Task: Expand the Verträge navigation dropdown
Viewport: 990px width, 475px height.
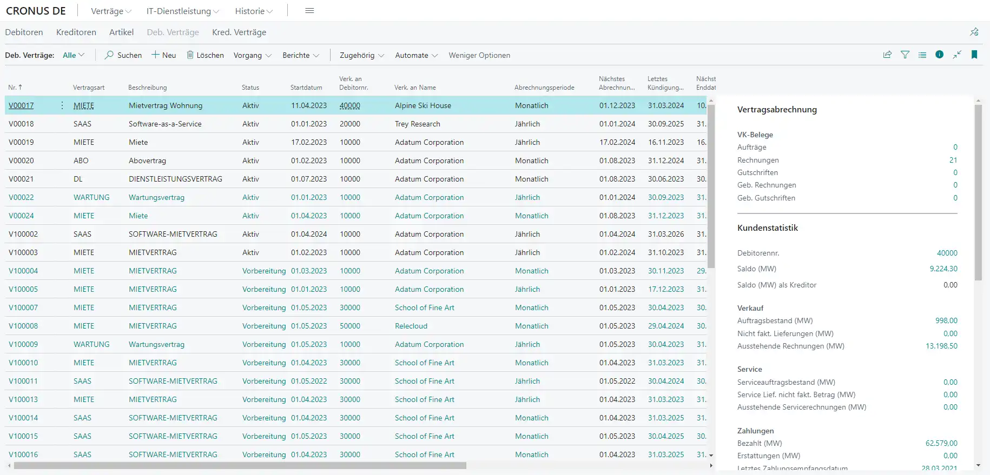Action: 111,11
